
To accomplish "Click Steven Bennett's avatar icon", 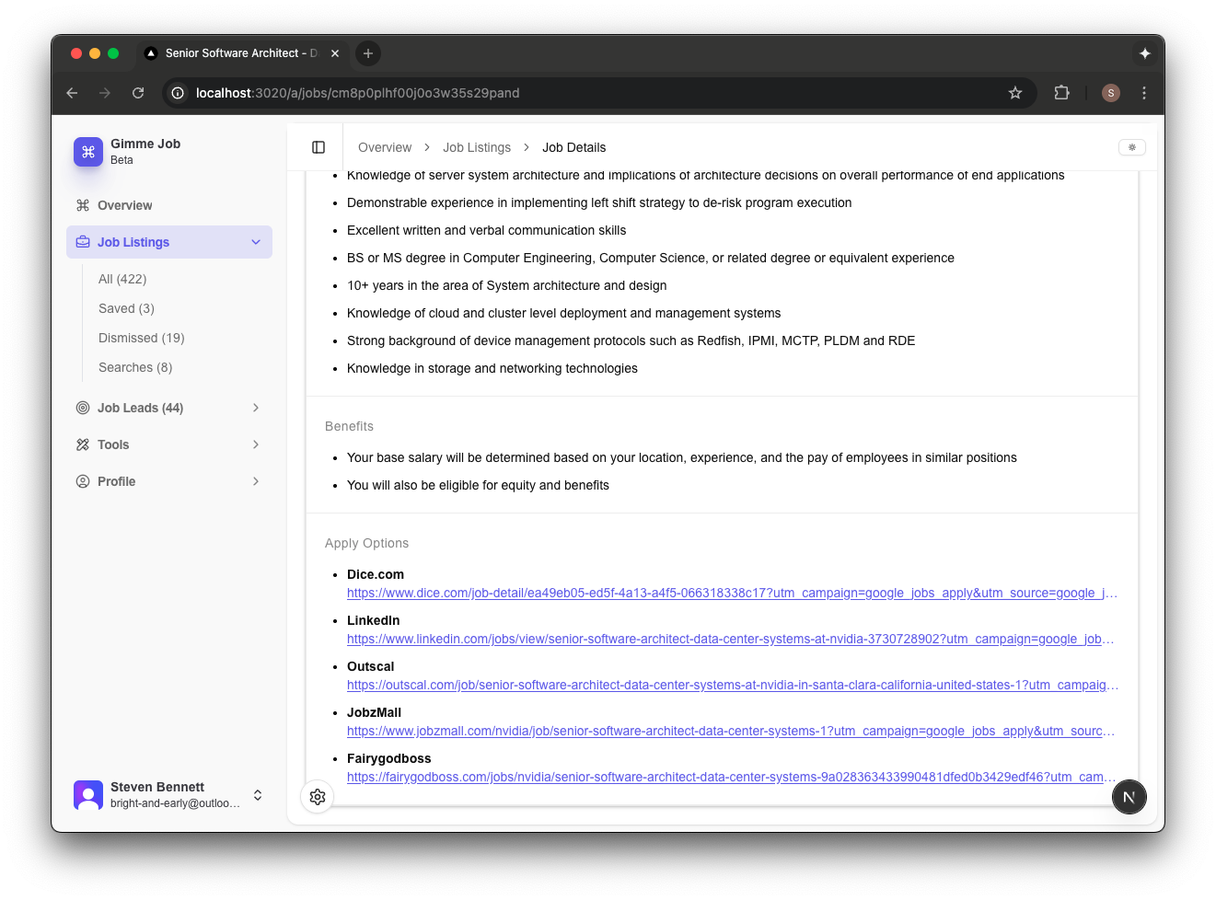I will [x=88, y=795].
